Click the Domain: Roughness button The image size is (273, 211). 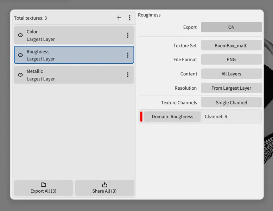172,117
